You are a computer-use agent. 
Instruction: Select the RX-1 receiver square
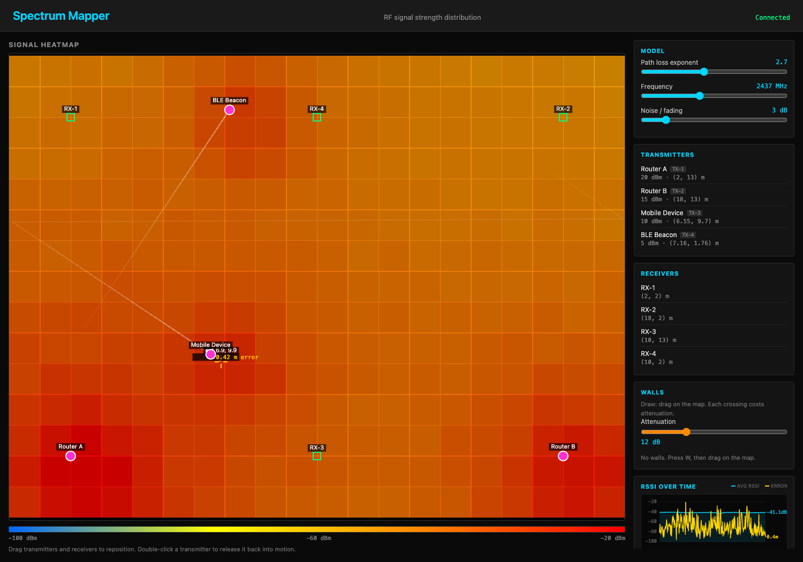pyautogui.click(x=71, y=117)
